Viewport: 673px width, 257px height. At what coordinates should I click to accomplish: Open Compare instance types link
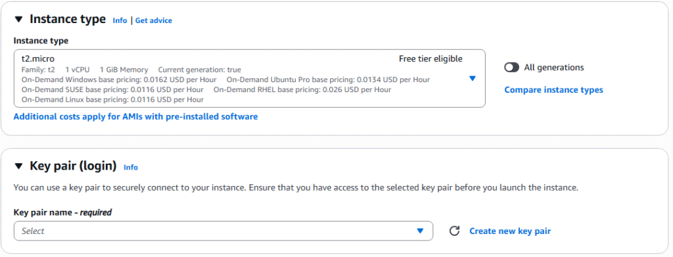point(553,89)
